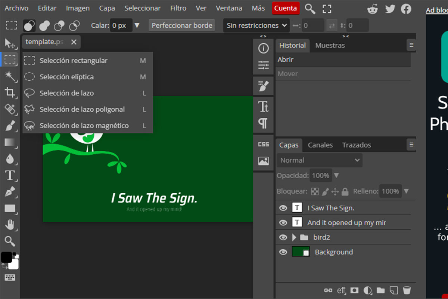
Task: Expand the bird2 layer group
Action: click(294, 237)
